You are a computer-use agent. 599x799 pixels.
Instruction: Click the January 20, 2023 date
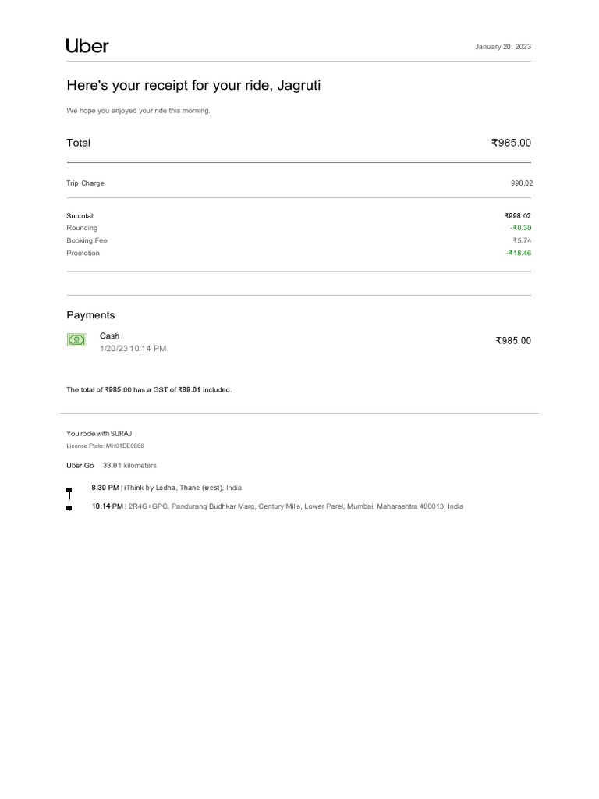[503, 47]
